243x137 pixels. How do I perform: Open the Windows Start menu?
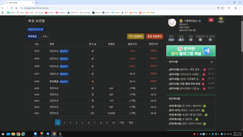(3, 134)
